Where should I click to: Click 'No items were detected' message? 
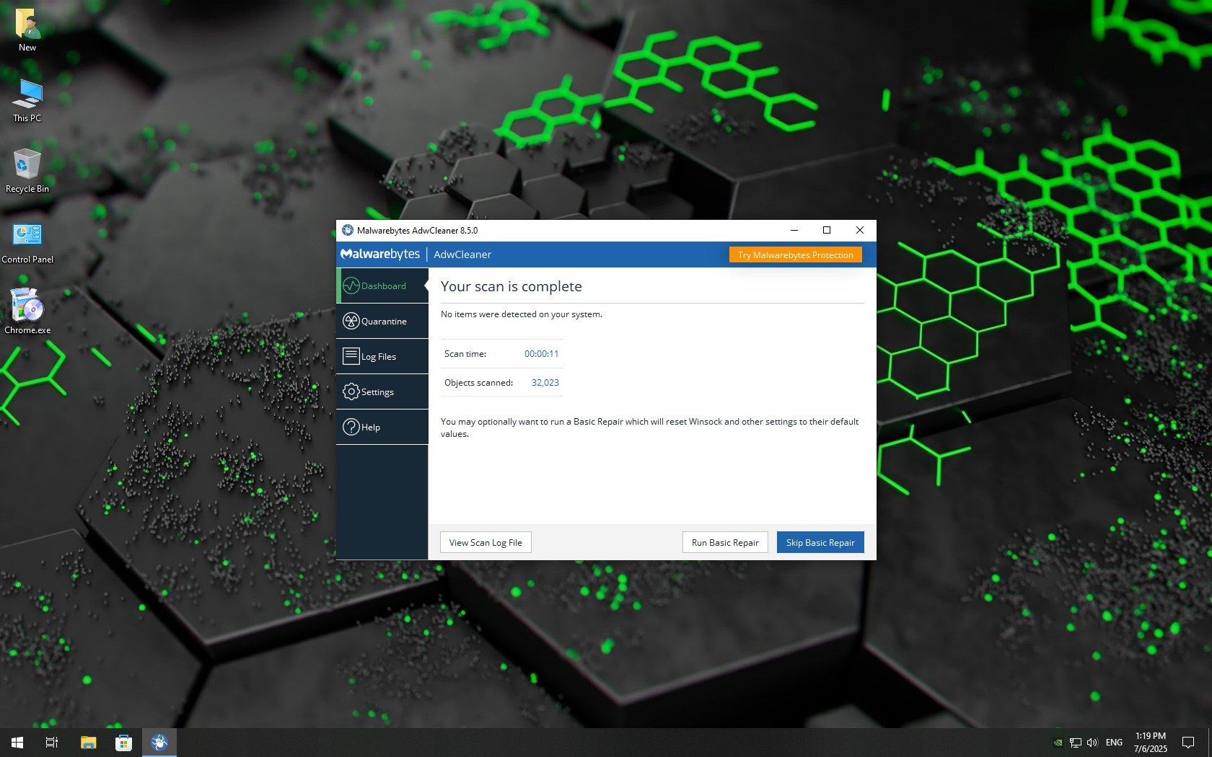(x=521, y=314)
